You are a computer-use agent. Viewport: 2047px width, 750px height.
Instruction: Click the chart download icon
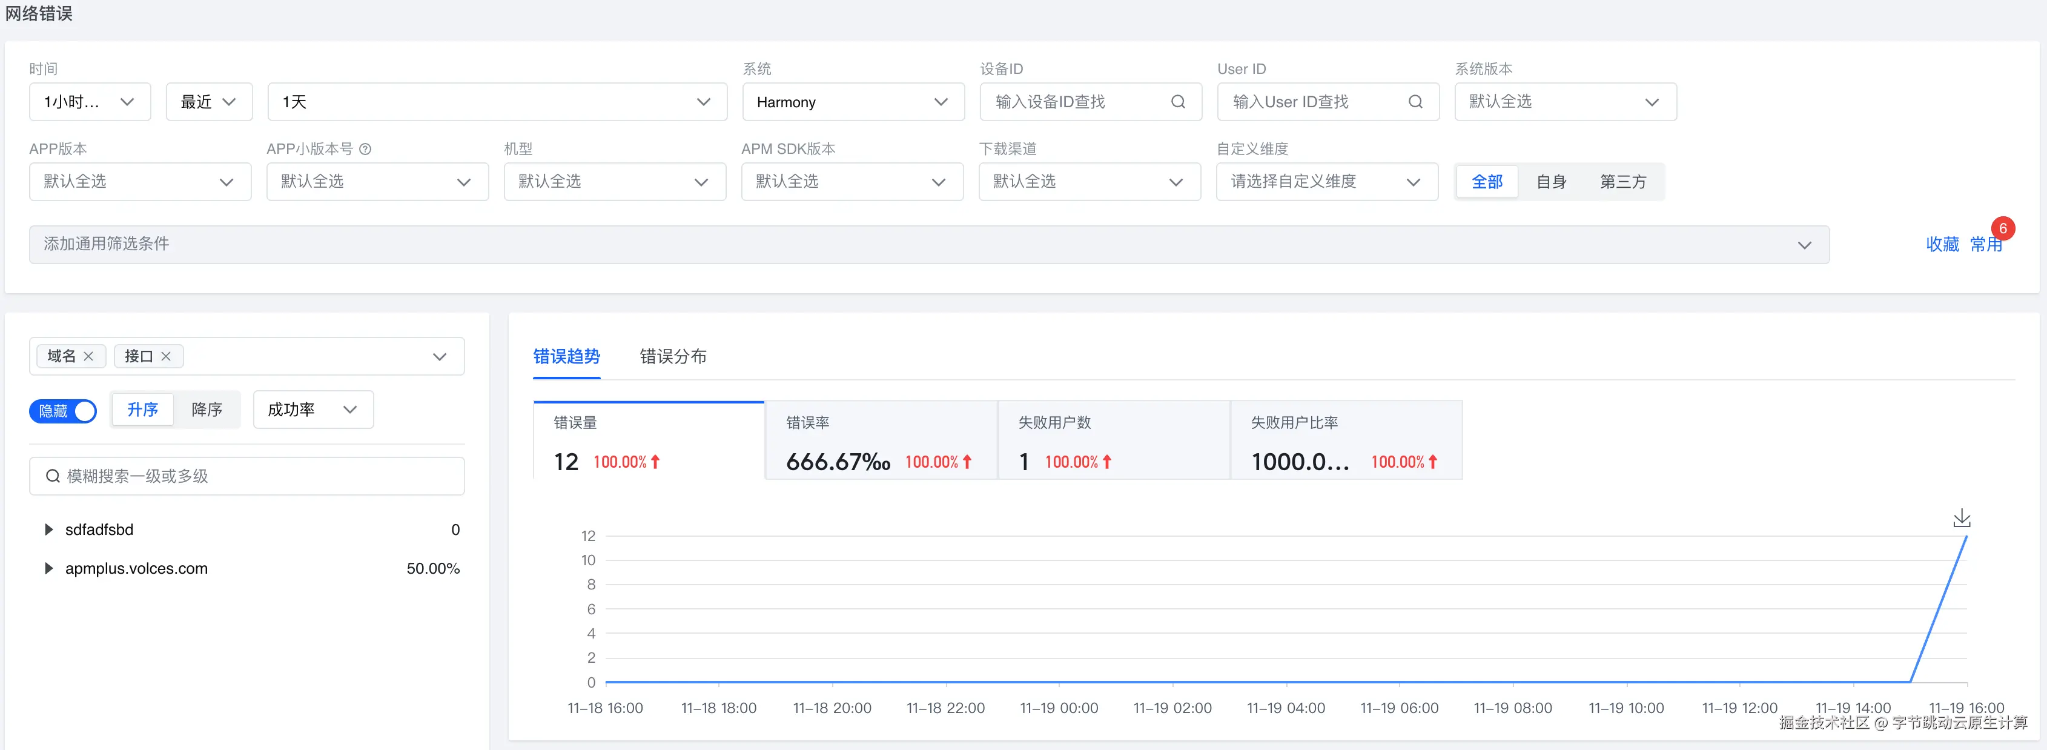tap(1961, 519)
